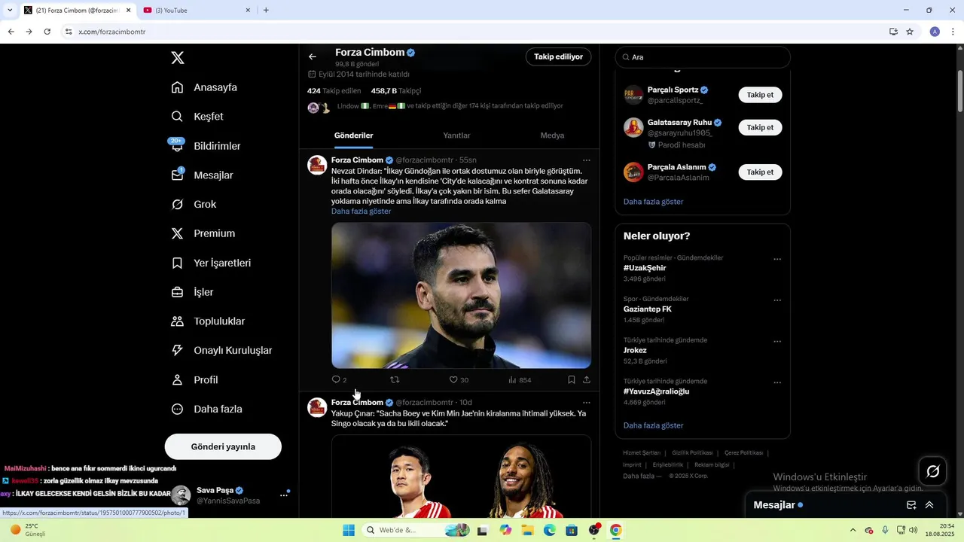This screenshot has width=964, height=542.
Task: Open more options on Yakup Çınar post
Action: click(586, 403)
